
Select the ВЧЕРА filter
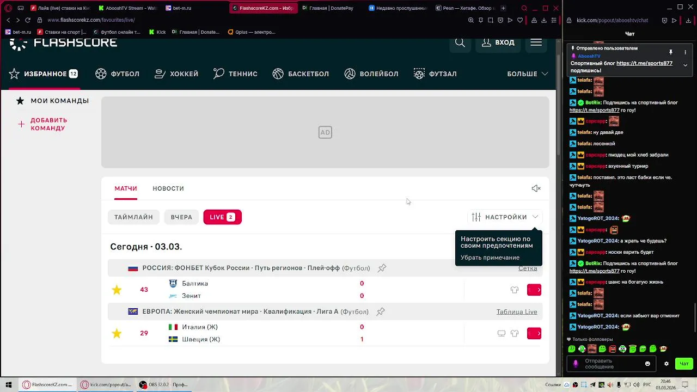181,217
